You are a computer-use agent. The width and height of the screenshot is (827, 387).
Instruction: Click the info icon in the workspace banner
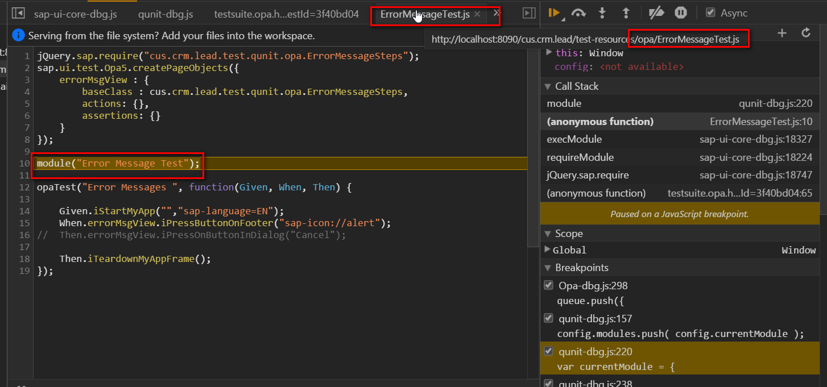tap(19, 36)
